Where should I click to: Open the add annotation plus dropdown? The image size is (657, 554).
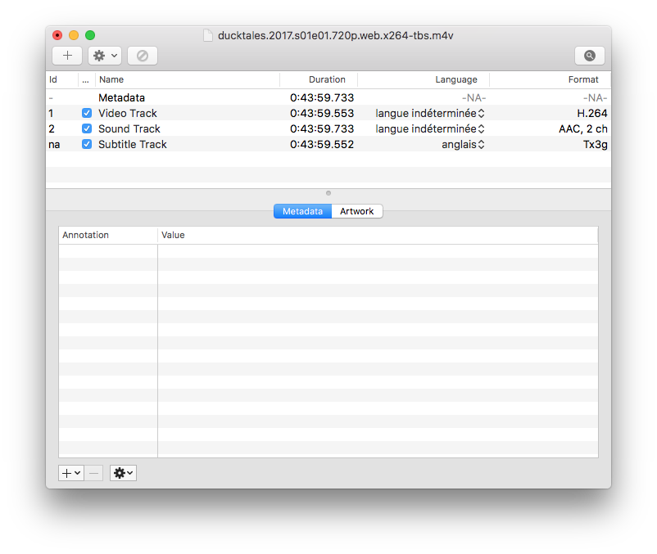[x=71, y=473]
